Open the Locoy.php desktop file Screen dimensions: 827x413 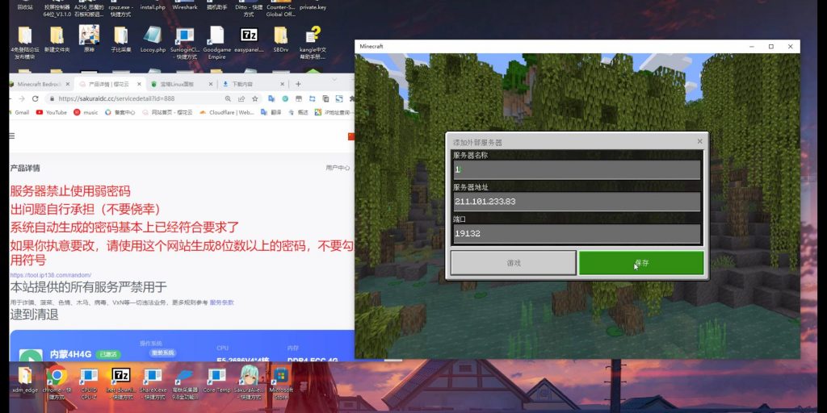153,39
